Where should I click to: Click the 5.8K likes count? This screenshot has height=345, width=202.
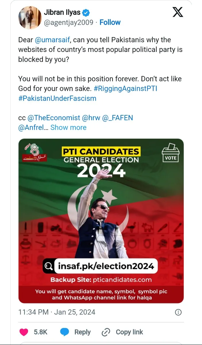click(41, 332)
